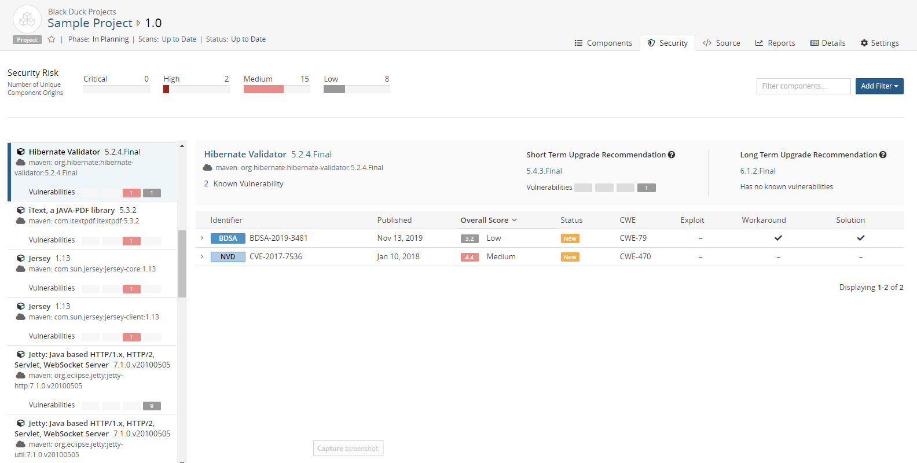This screenshot has width=917, height=463.
Task: Click medium vulnerability badge for iText
Action: pyautogui.click(x=131, y=241)
